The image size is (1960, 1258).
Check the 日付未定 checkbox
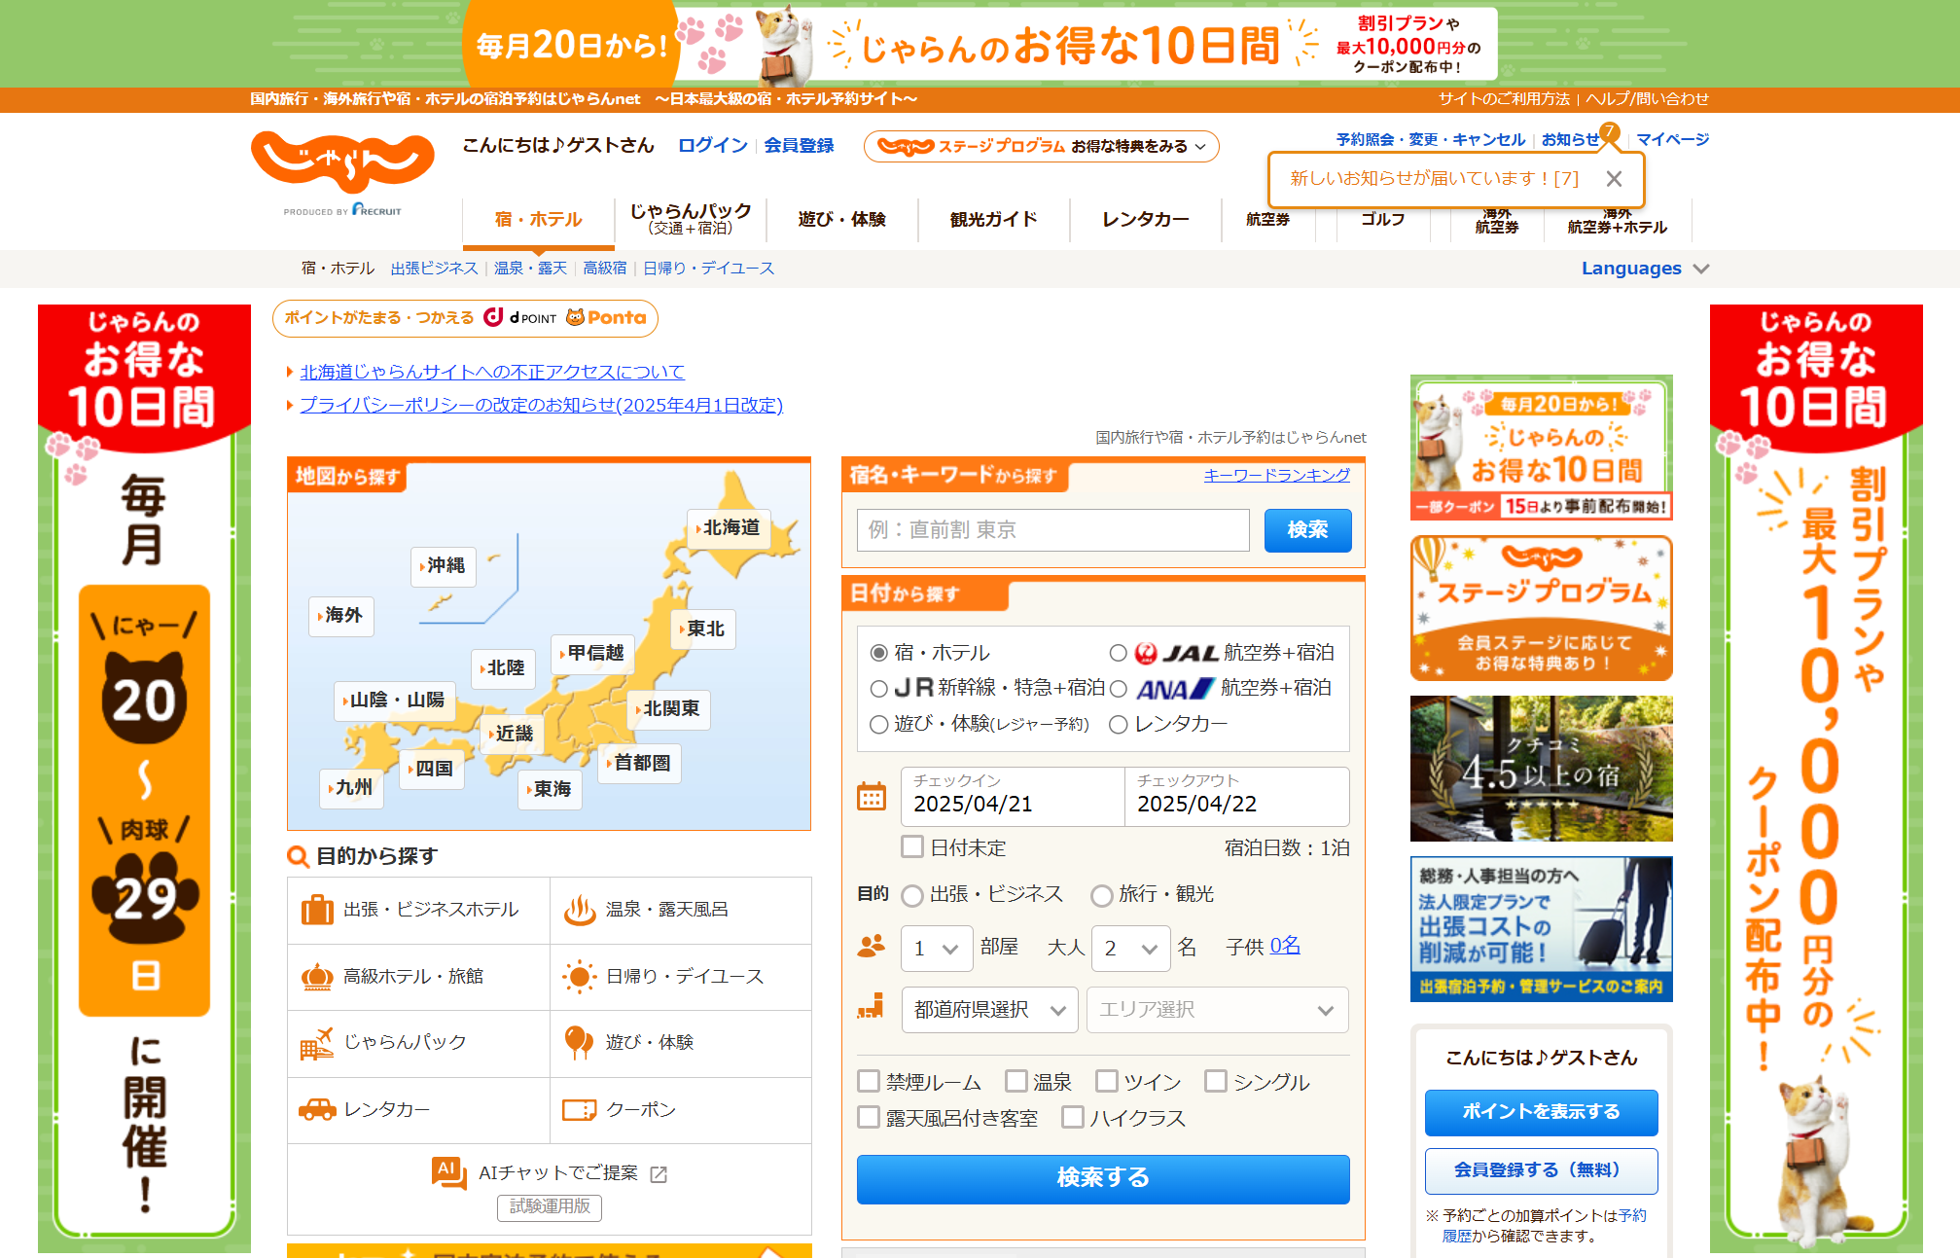click(912, 846)
